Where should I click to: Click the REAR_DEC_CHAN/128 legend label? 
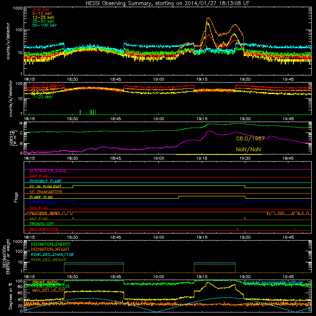point(52,254)
